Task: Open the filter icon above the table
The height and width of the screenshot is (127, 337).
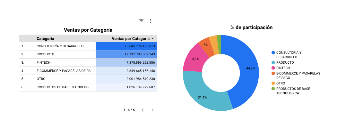Action: point(141,20)
